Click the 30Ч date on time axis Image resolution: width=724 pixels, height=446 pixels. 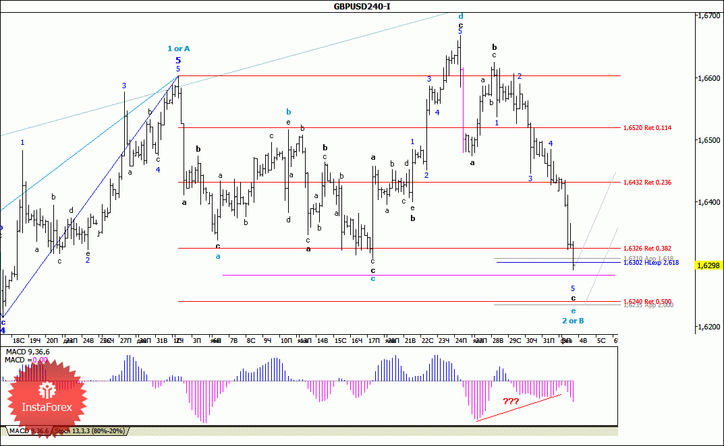pos(532,340)
